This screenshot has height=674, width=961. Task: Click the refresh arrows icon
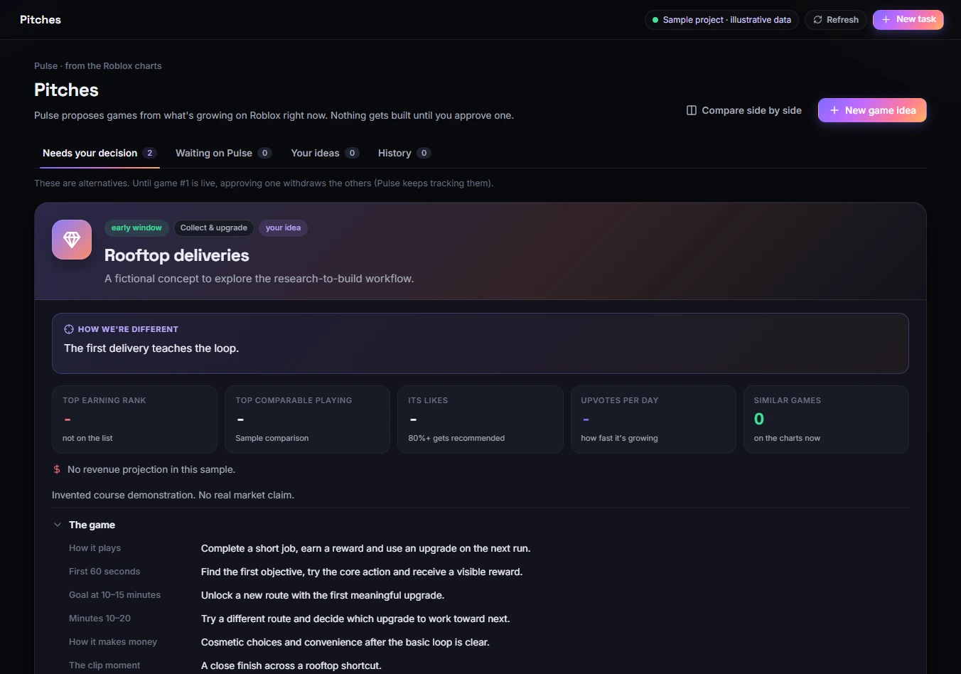817,20
